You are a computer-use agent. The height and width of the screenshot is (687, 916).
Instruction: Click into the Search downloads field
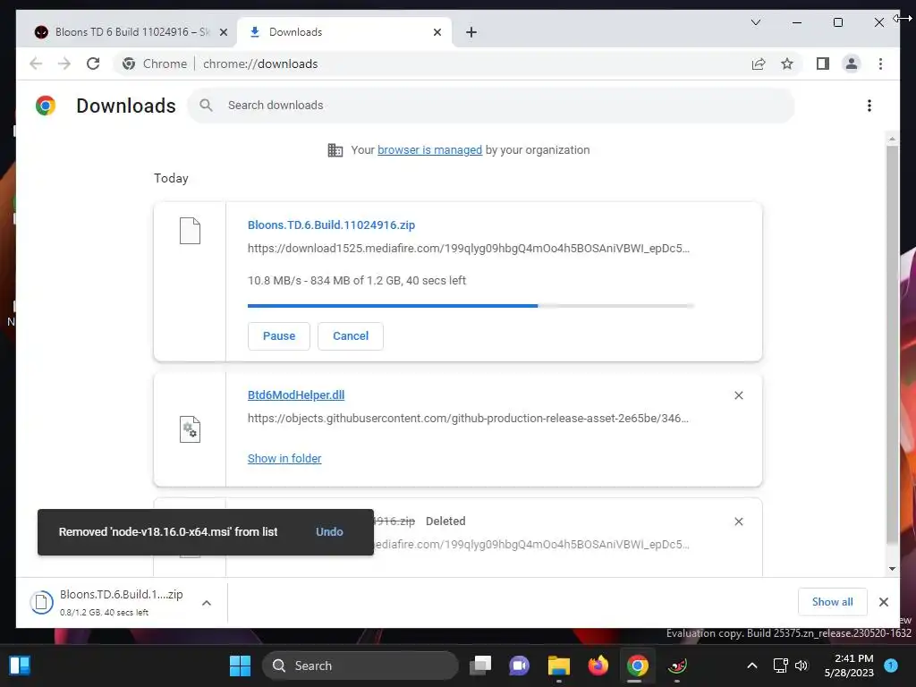pos(491,106)
